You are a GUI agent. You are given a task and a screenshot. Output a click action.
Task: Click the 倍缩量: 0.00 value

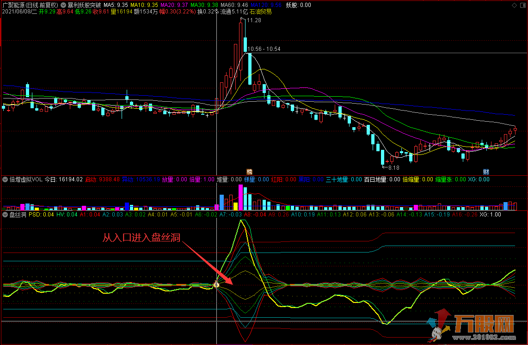point(418,179)
